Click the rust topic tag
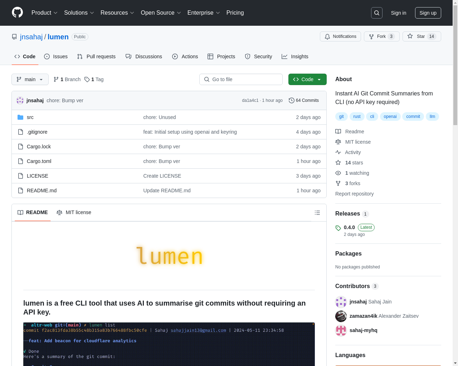Screen dimensions: 458x366 click(x=357, y=117)
